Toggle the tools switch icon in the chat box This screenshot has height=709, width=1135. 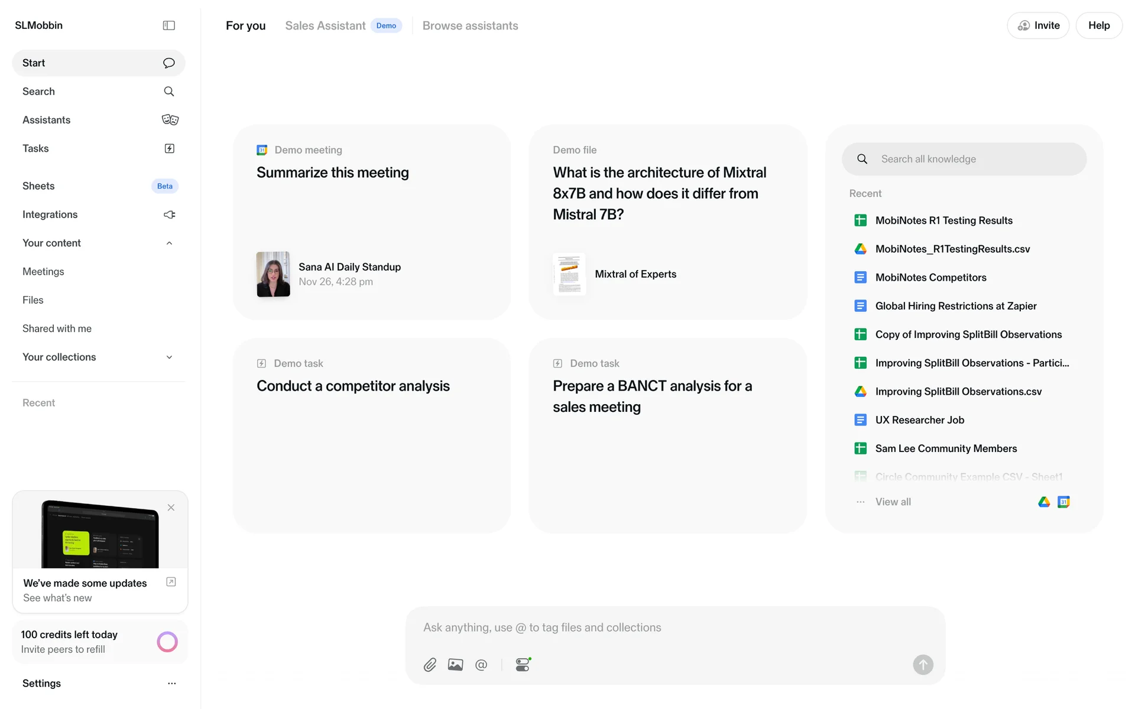click(523, 665)
